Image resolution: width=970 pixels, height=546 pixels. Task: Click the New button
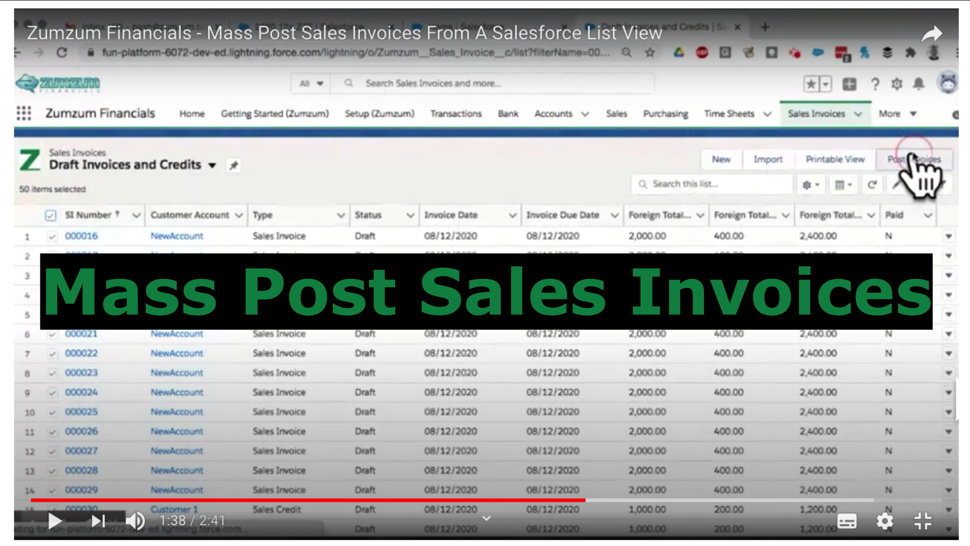pos(721,160)
